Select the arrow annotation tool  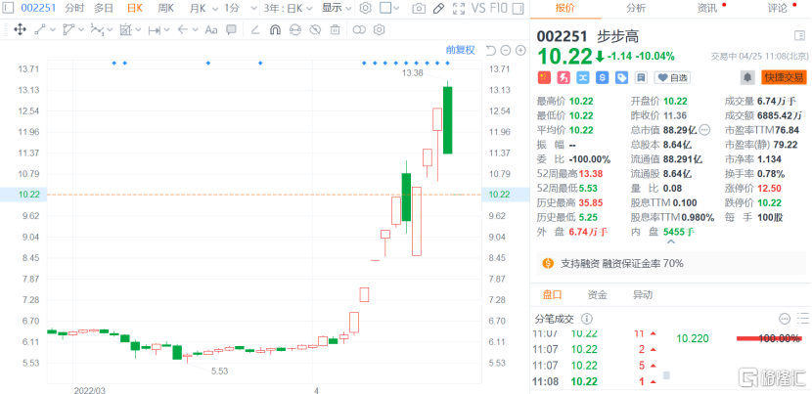tap(183, 29)
